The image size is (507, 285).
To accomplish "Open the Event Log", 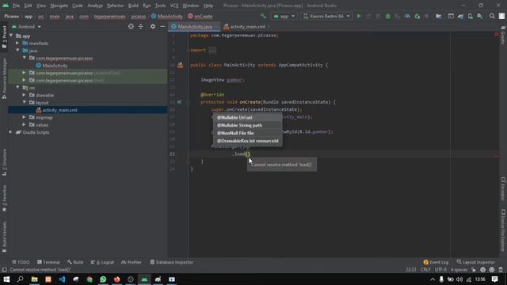I will click(x=436, y=262).
